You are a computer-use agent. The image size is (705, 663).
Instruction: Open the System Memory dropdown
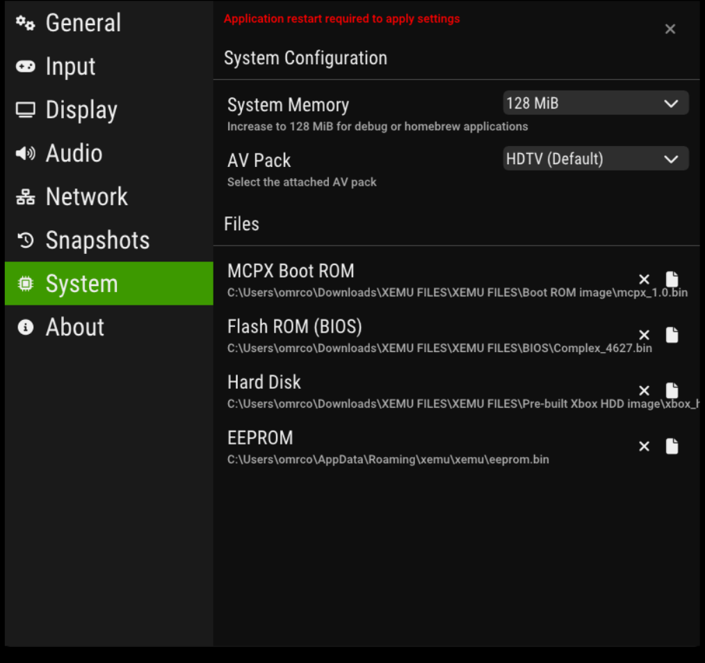(596, 103)
